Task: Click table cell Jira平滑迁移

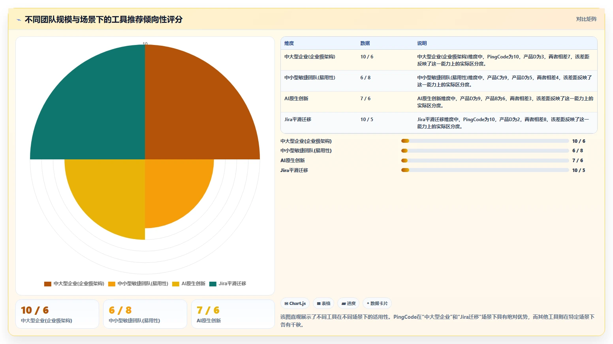Action: tap(298, 120)
